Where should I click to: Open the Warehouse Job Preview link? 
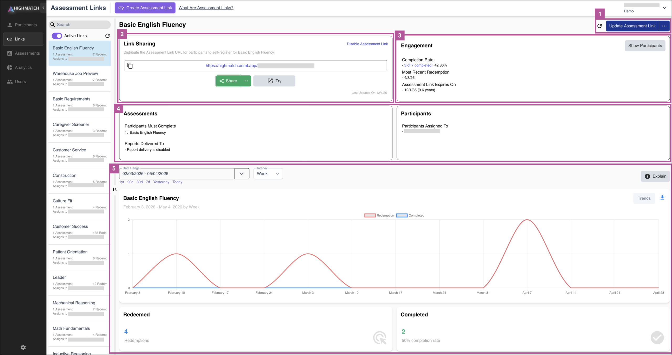[x=80, y=79]
